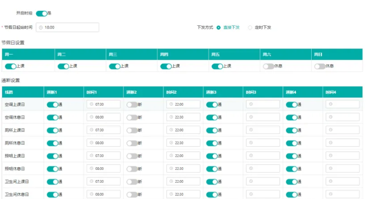Click the clock icon in 卫生间上课日 时间4 field
Image resolution: width=369 pixels, height=199 pixels.
pos(331,181)
